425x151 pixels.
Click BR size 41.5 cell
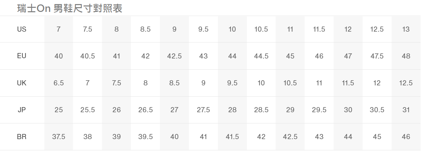(232, 137)
